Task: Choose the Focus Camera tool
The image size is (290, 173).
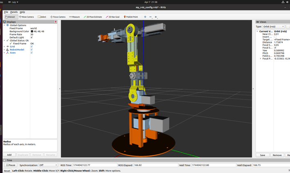Action: tap(58, 17)
